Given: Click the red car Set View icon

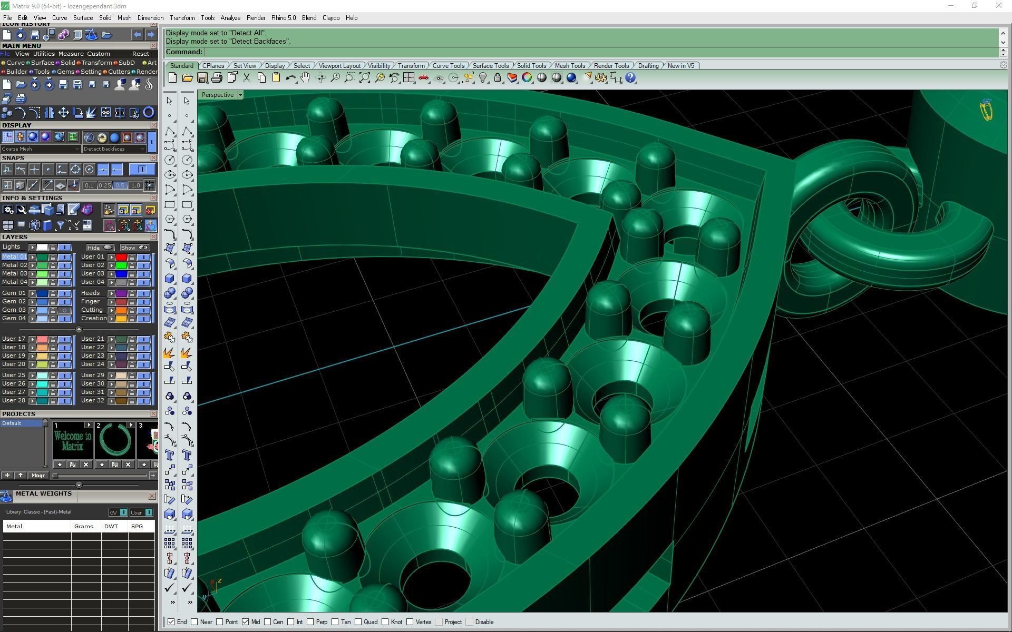Looking at the screenshot, I should coord(423,78).
